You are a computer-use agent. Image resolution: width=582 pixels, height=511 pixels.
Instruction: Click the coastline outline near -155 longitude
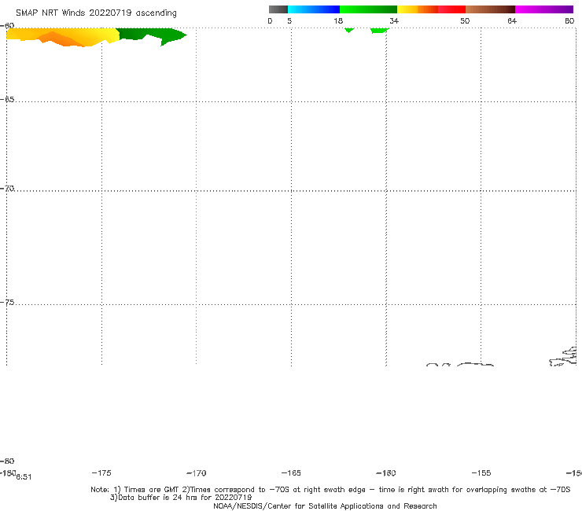pyautogui.click(x=475, y=365)
